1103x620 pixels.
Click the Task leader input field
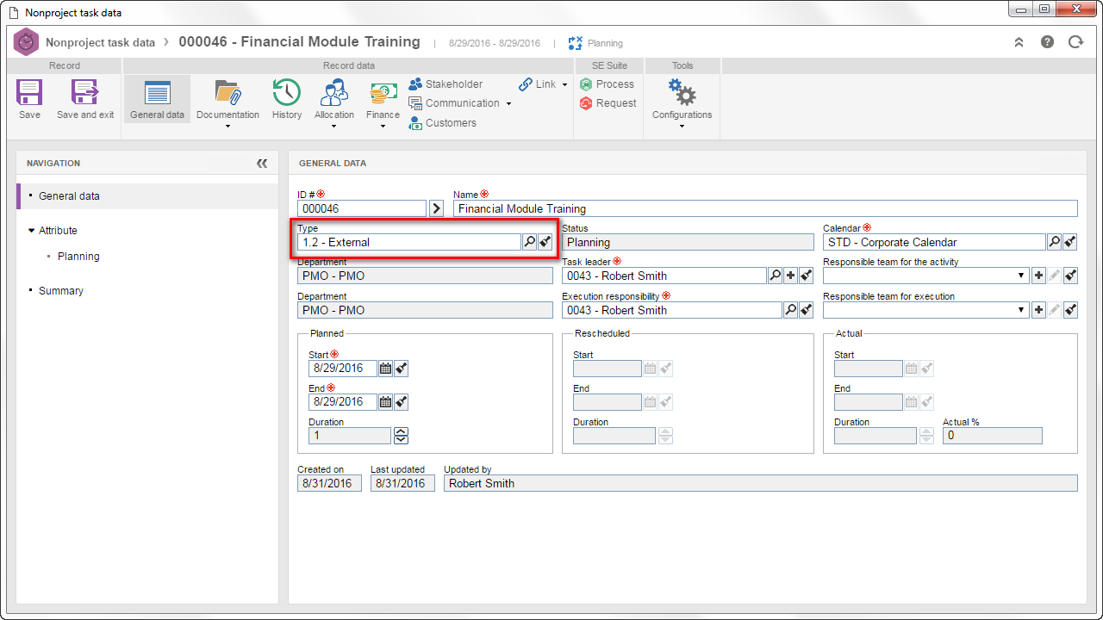point(664,276)
